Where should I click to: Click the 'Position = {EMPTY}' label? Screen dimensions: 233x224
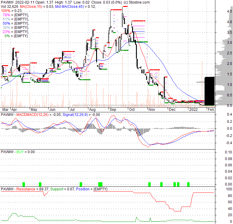coord(92,189)
